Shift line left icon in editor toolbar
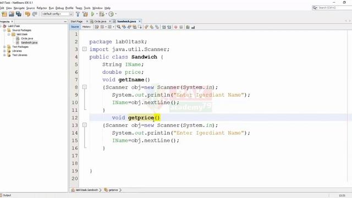This screenshot has height=198, width=352. [164, 27]
